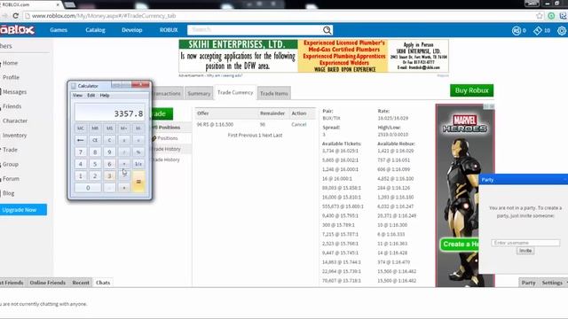Screen dimensions: 568x319
Task: Click the Calculator backspace arrow key
Action: point(81,140)
